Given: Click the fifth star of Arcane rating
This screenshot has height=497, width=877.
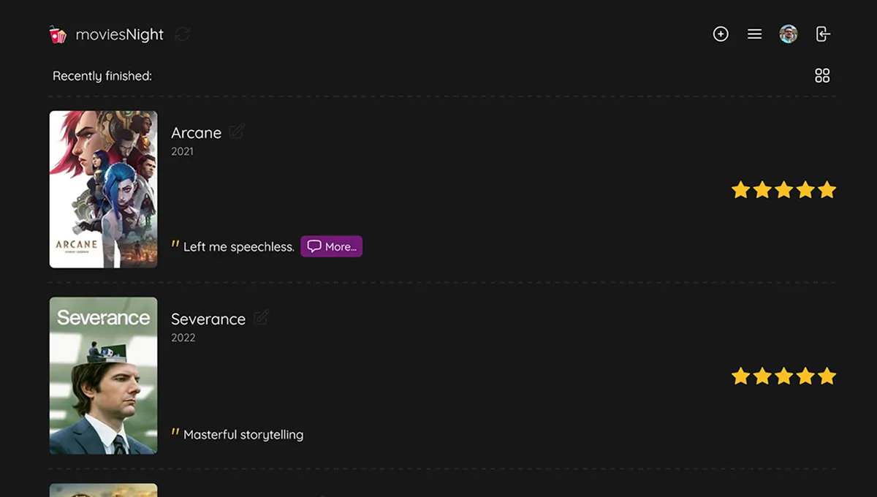Looking at the screenshot, I should pos(827,190).
